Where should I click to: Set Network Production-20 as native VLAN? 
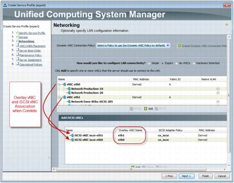pos(218,93)
